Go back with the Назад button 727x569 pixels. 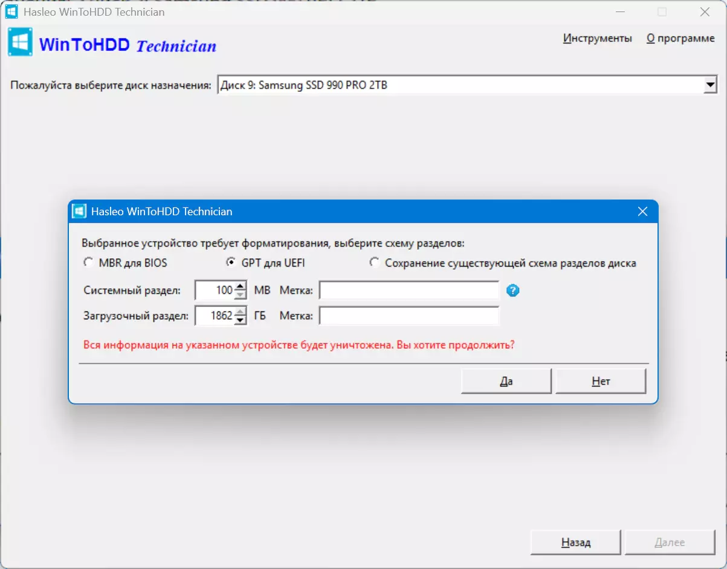click(575, 543)
